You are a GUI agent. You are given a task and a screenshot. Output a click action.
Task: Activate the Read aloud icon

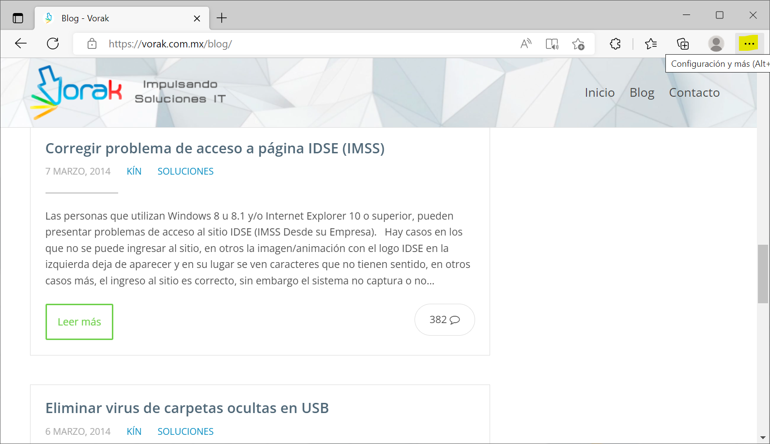coord(526,44)
